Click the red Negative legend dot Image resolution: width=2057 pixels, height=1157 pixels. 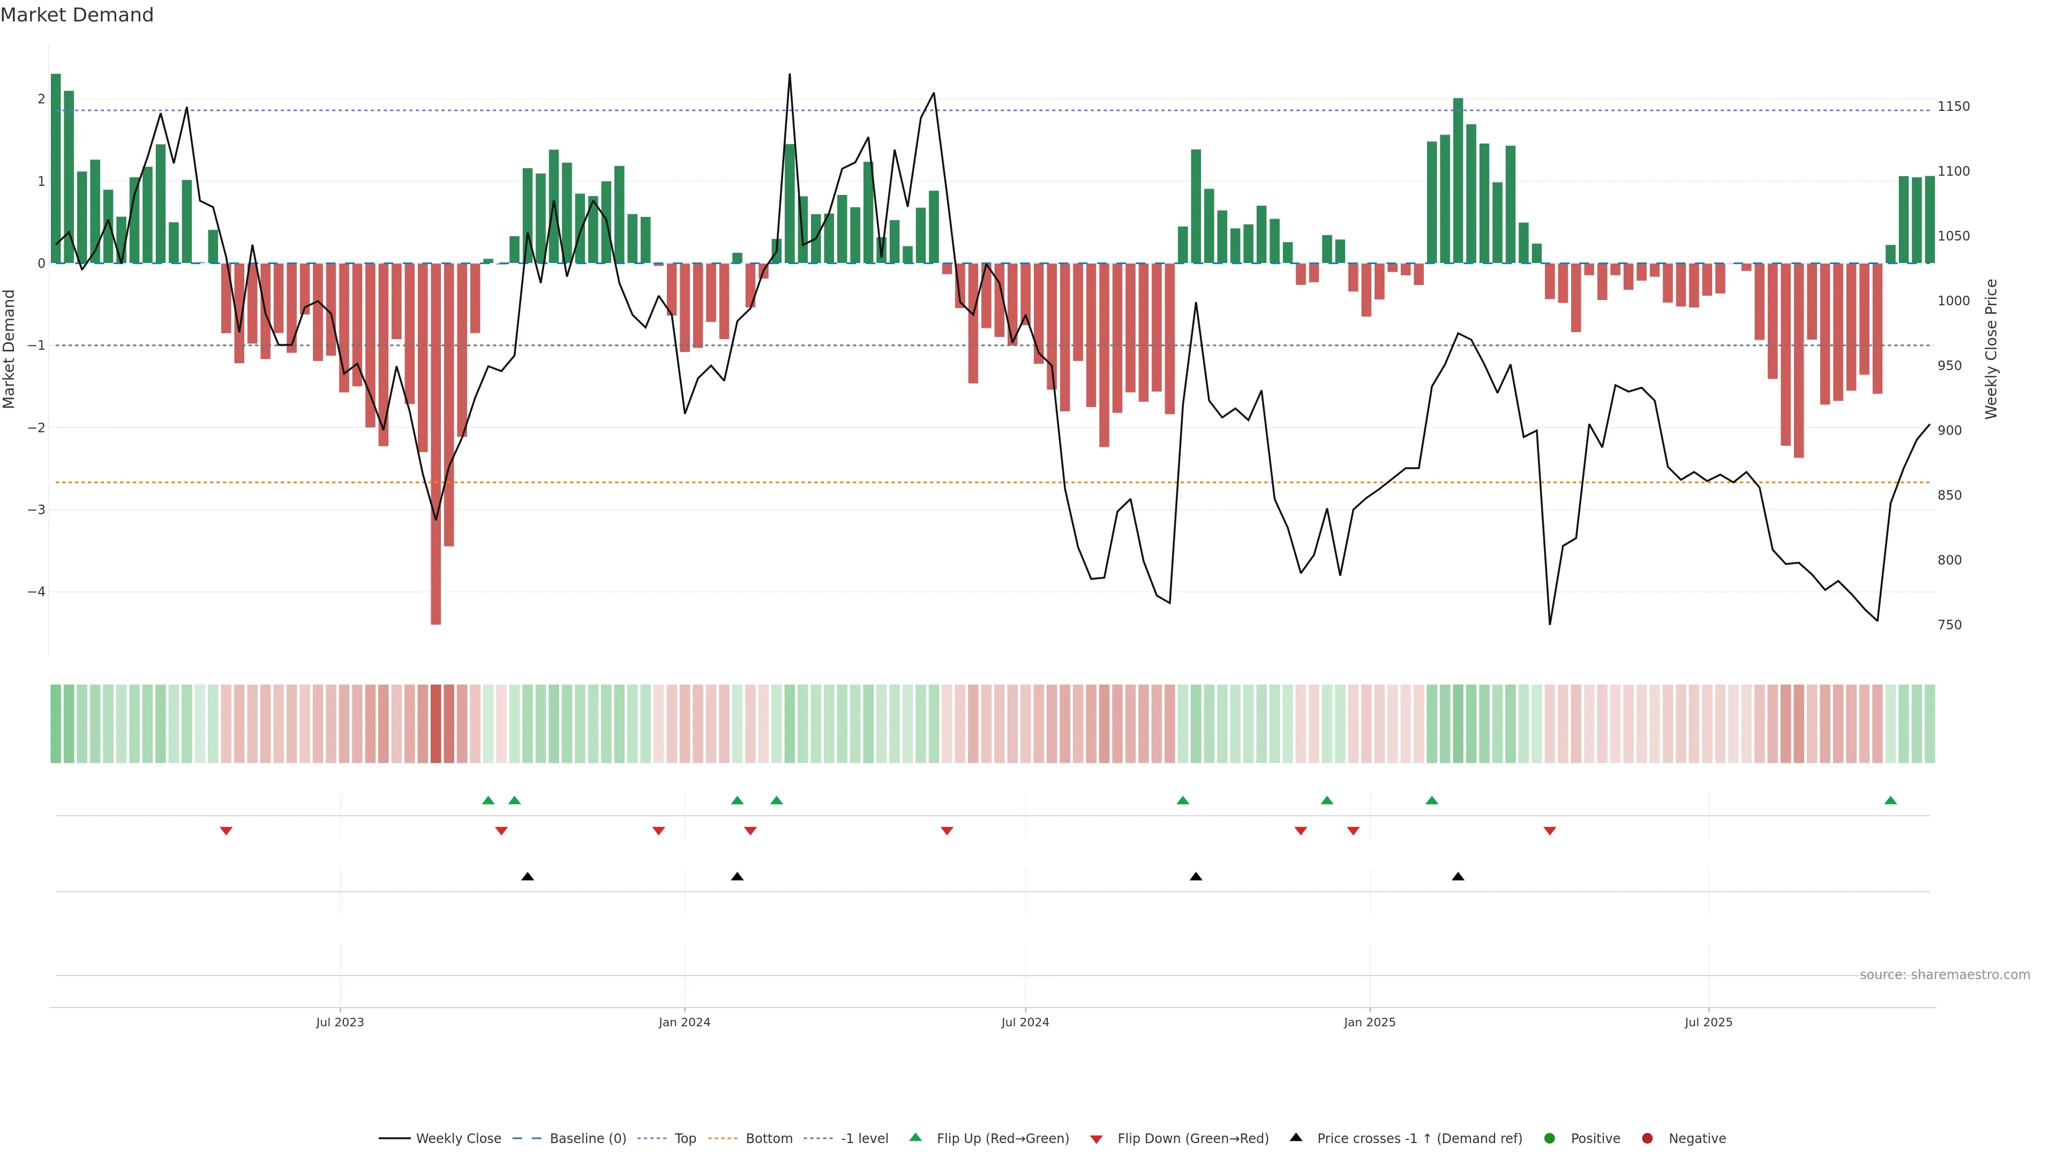pos(1647,1139)
